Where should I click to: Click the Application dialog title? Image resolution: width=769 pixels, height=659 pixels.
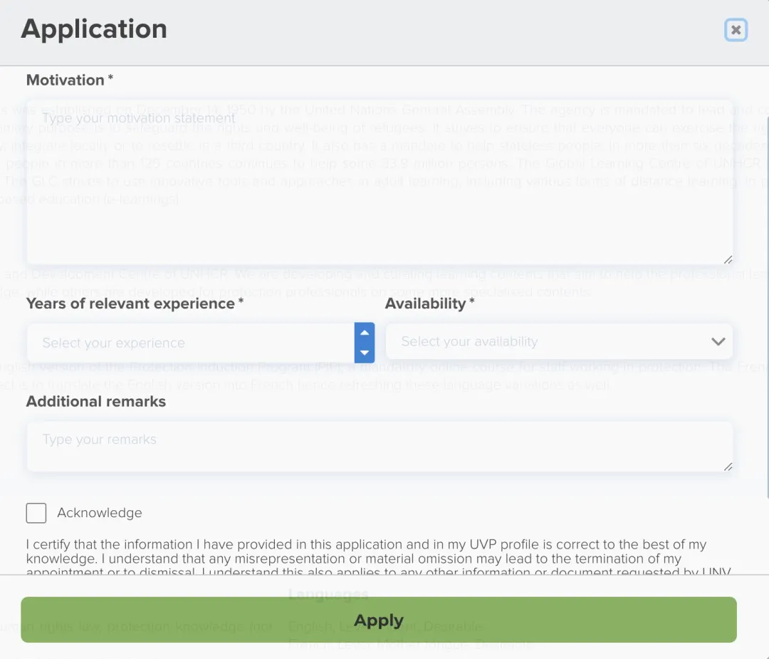[x=94, y=29]
